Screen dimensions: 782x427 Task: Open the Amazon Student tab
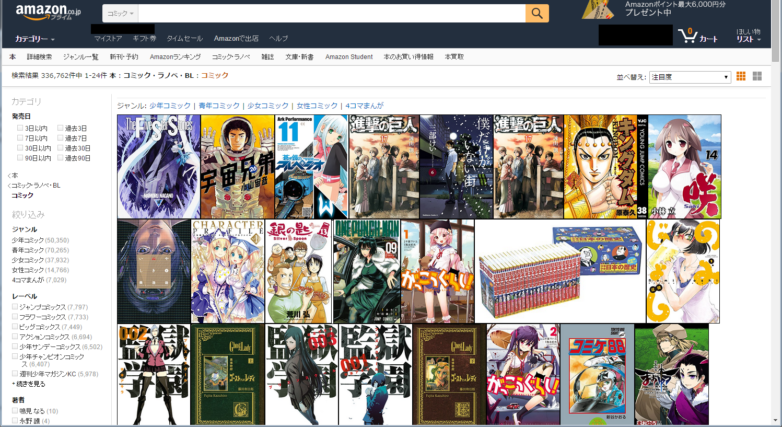click(x=349, y=57)
